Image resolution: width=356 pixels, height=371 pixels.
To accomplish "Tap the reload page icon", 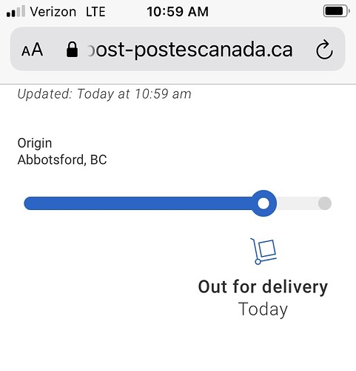I will point(324,50).
